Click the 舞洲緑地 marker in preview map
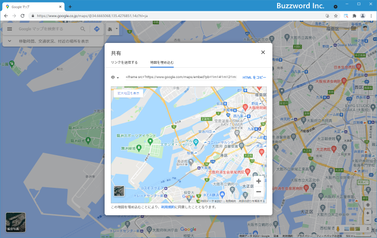Image resolution: width=377 pixels, height=238 pixels. tap(139, 148)
